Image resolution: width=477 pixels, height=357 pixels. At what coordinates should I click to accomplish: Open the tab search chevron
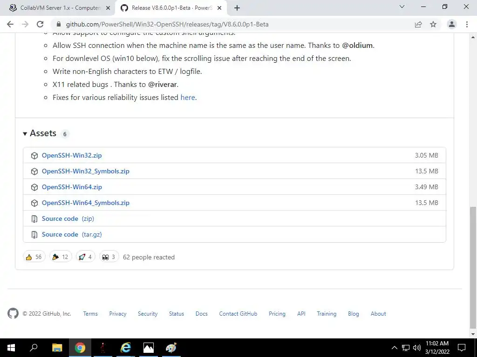402,7
